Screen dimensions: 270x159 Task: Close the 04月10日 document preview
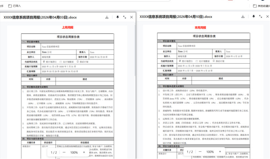click(x=267, y=16)
